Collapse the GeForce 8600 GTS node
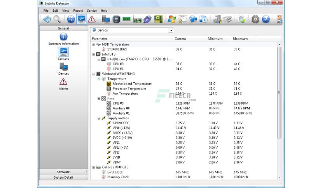Viewport: 325px width, 188px height. [93, 167]
